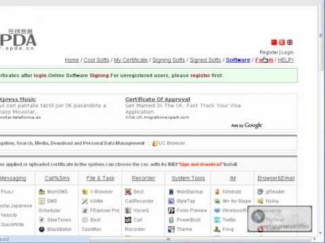Open the System Tools category heading
The height and width of the screenshot is (243, 325).
[188, 178]
